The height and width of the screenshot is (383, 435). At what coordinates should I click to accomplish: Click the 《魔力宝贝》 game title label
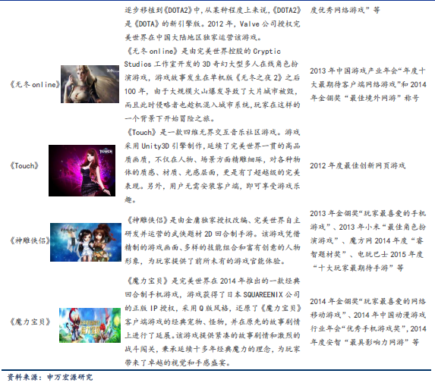30,322
